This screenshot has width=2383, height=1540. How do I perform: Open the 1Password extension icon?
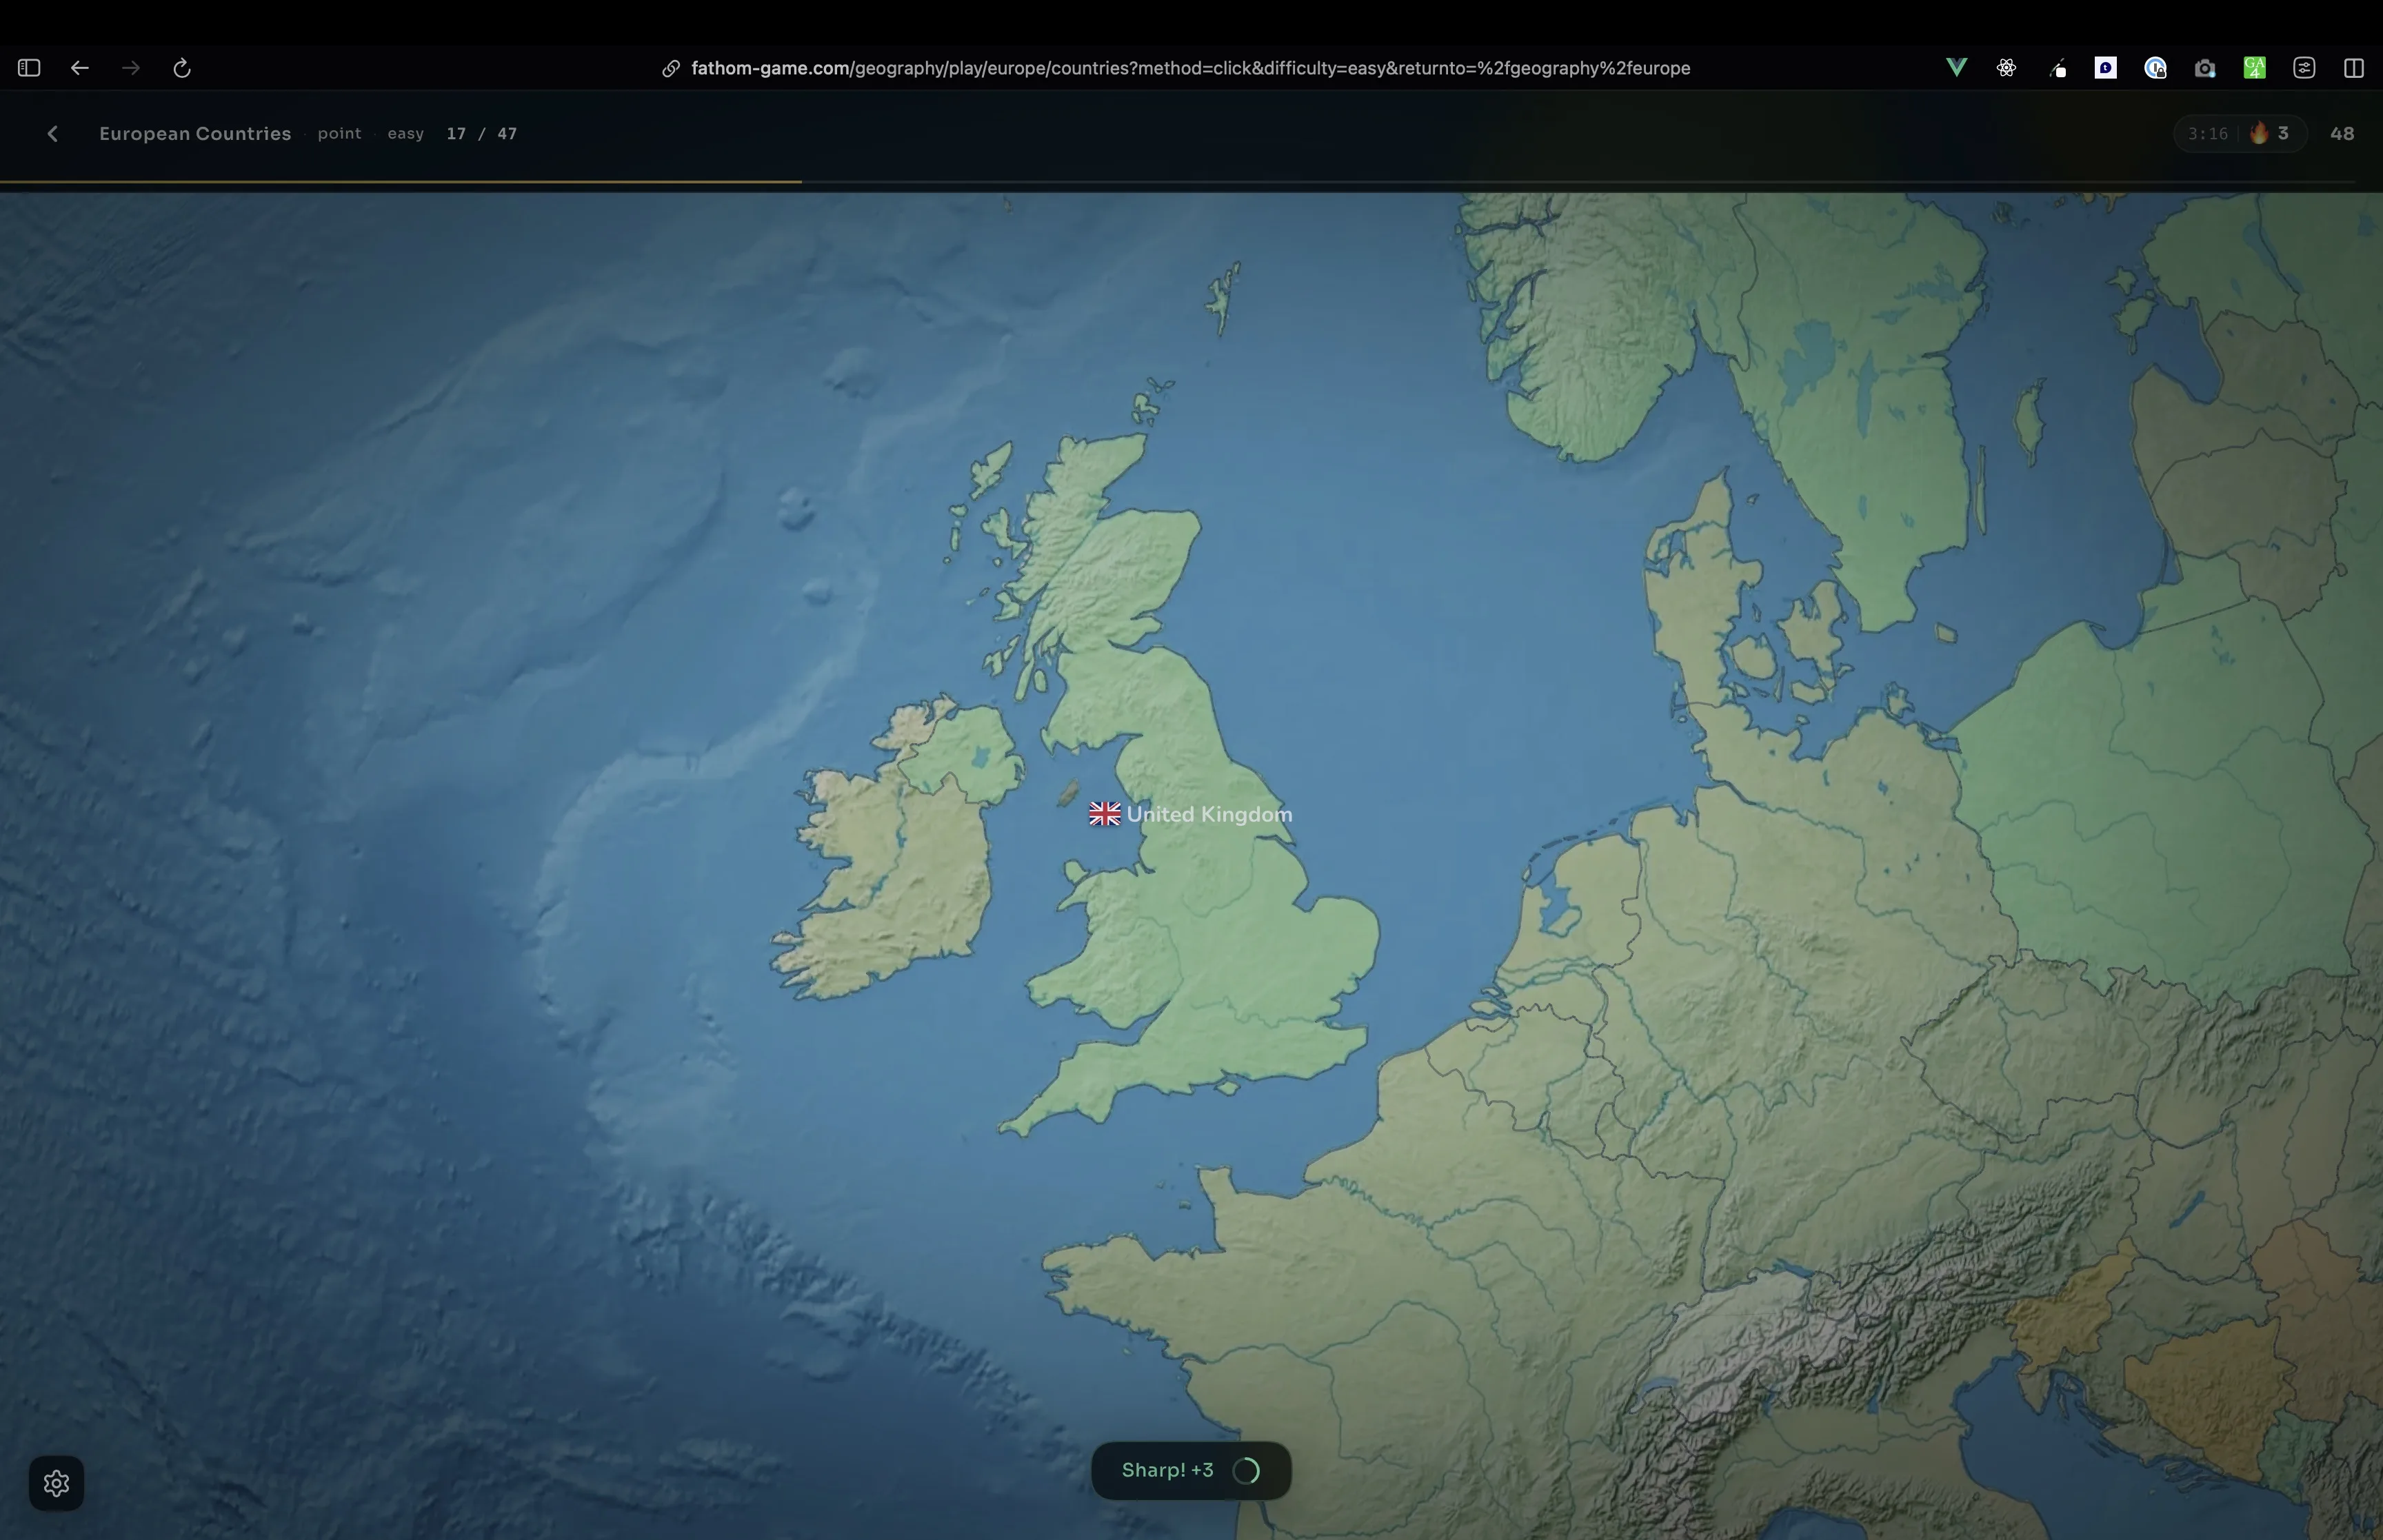pyautogui.click(x=2155, y=68)
